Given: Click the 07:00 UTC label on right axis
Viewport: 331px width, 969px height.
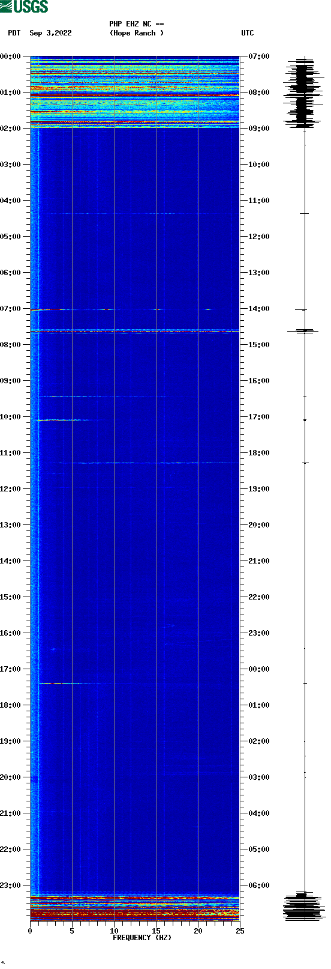Looking at the screenshot, I should click(259, 56).
